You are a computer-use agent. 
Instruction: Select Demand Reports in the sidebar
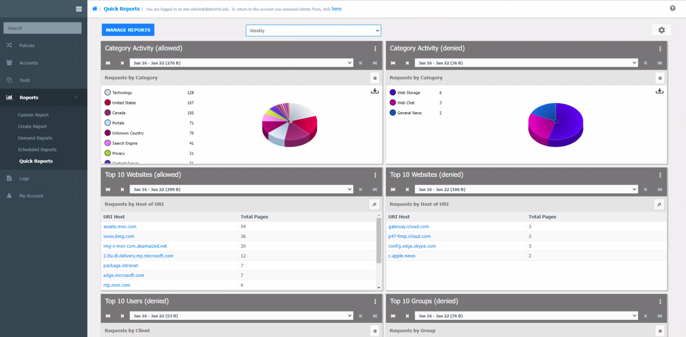pos(35,138)
